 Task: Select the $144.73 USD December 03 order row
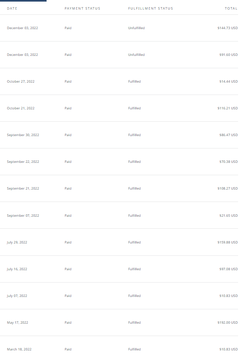[119, 28]
